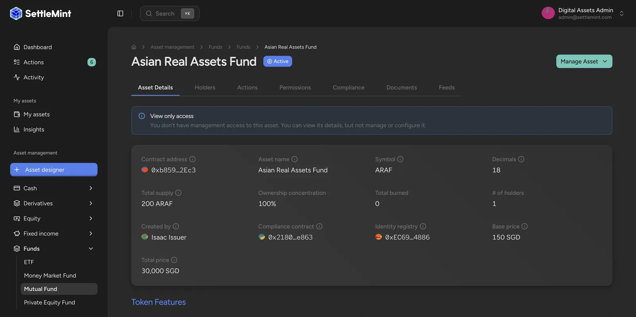Click the Activity pulse icon

(x=17, y=77)
